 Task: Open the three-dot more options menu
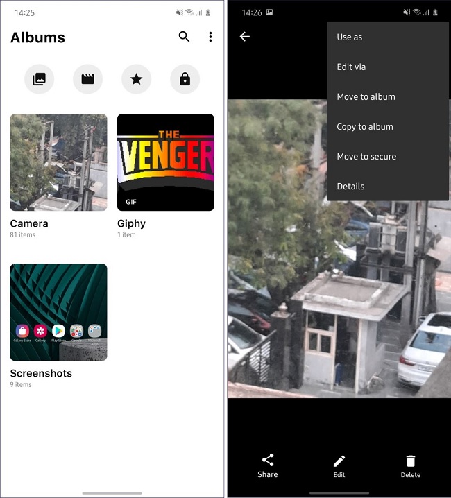(210, 37)
